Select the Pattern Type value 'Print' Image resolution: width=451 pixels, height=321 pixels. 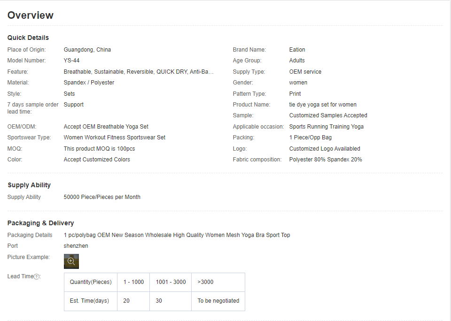coord(295,94)
